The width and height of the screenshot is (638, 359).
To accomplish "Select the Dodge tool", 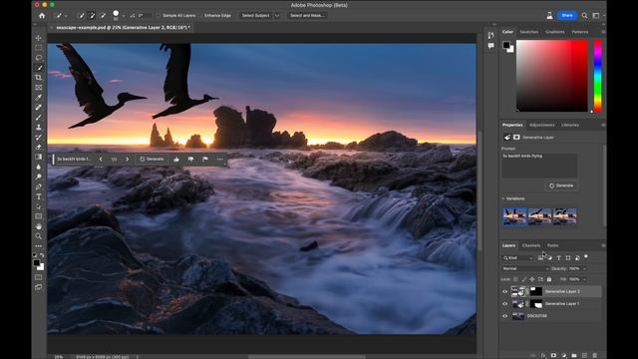I will (x=39, y=177).
